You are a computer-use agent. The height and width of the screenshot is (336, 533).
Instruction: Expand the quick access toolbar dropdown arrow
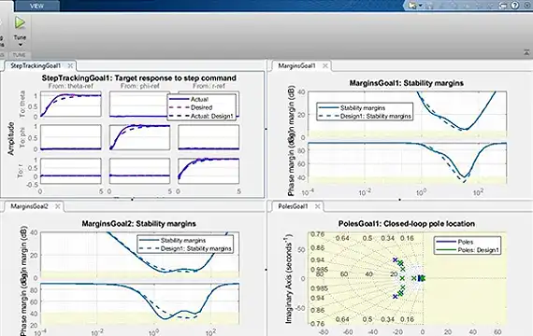pyautogui.click(x=421, y=6)
